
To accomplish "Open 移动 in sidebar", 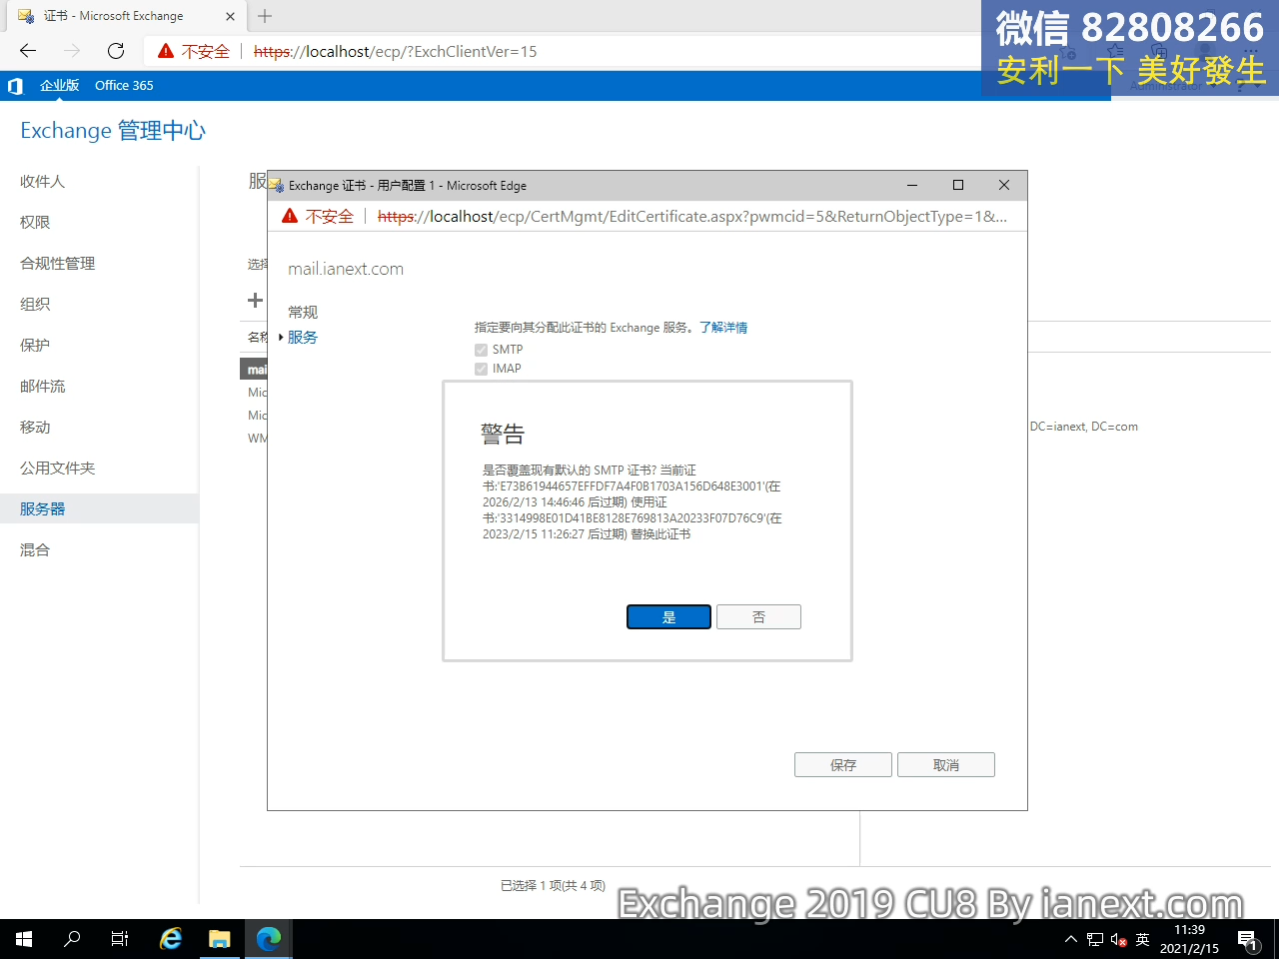I will (35, 427).
